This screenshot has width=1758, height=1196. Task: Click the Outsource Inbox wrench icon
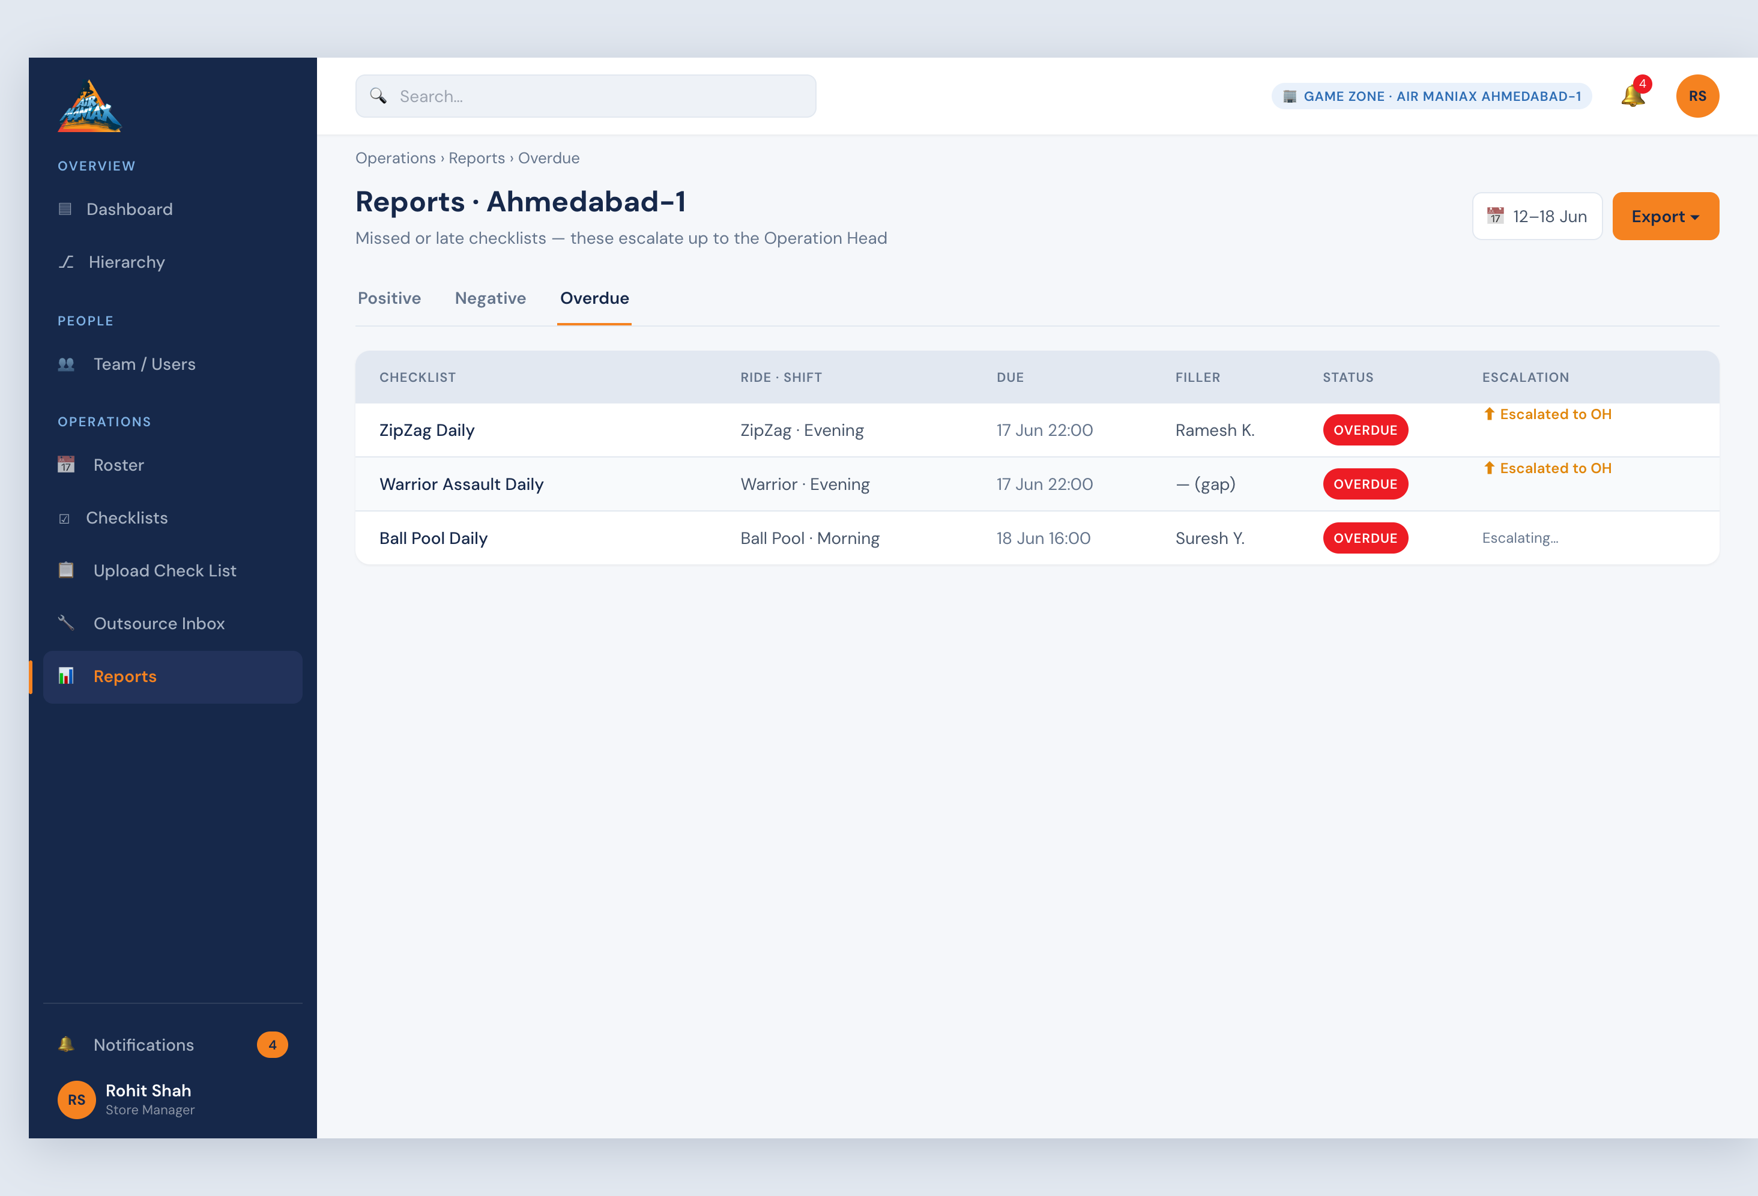67,623
